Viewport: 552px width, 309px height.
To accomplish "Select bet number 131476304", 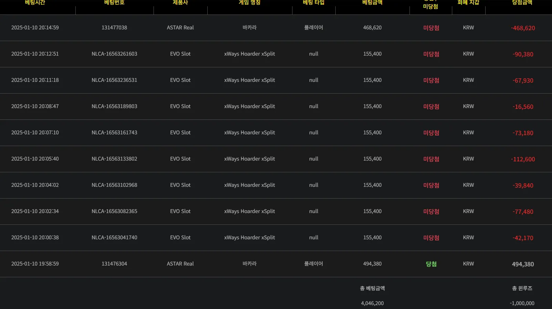I will pos(114,264).
